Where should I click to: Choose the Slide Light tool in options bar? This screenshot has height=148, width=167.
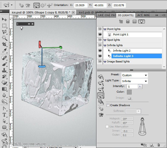[x=50, y=5]
